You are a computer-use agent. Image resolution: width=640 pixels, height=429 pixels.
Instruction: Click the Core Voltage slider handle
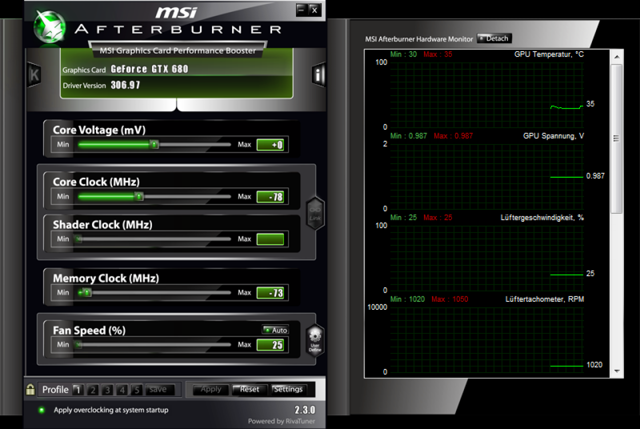coord(154,145)
